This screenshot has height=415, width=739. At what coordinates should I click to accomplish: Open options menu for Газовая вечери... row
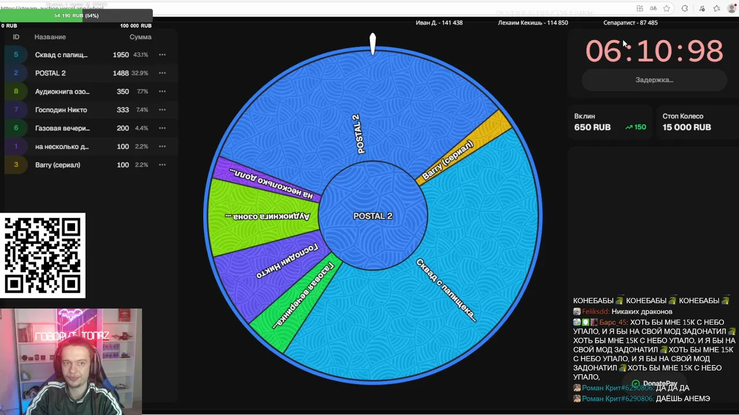(162, 128)
